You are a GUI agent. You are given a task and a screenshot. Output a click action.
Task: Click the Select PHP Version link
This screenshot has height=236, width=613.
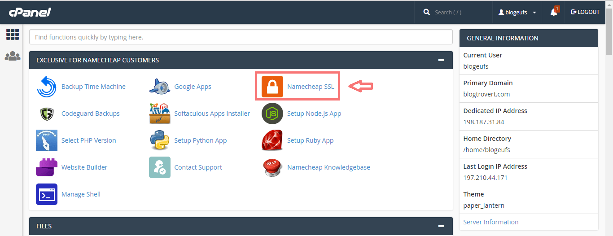(89, 140)
